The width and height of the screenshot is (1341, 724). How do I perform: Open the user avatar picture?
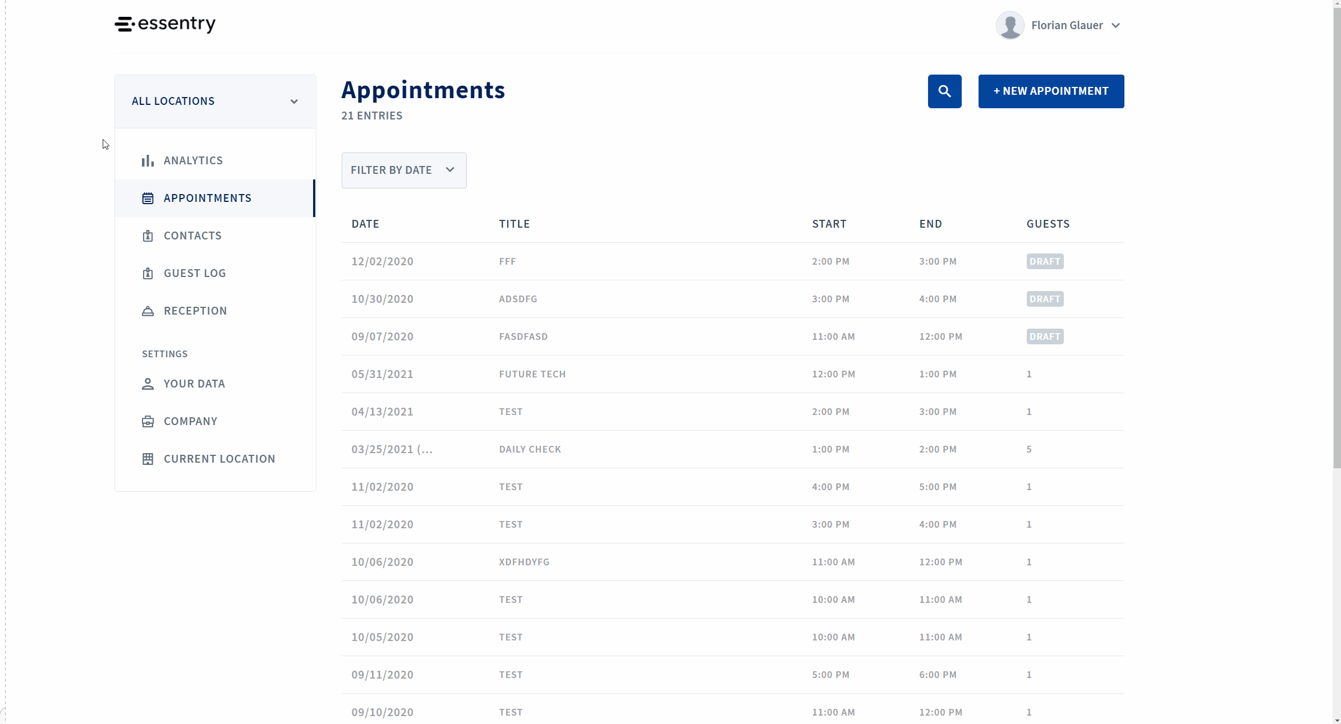coord(1010,25)
